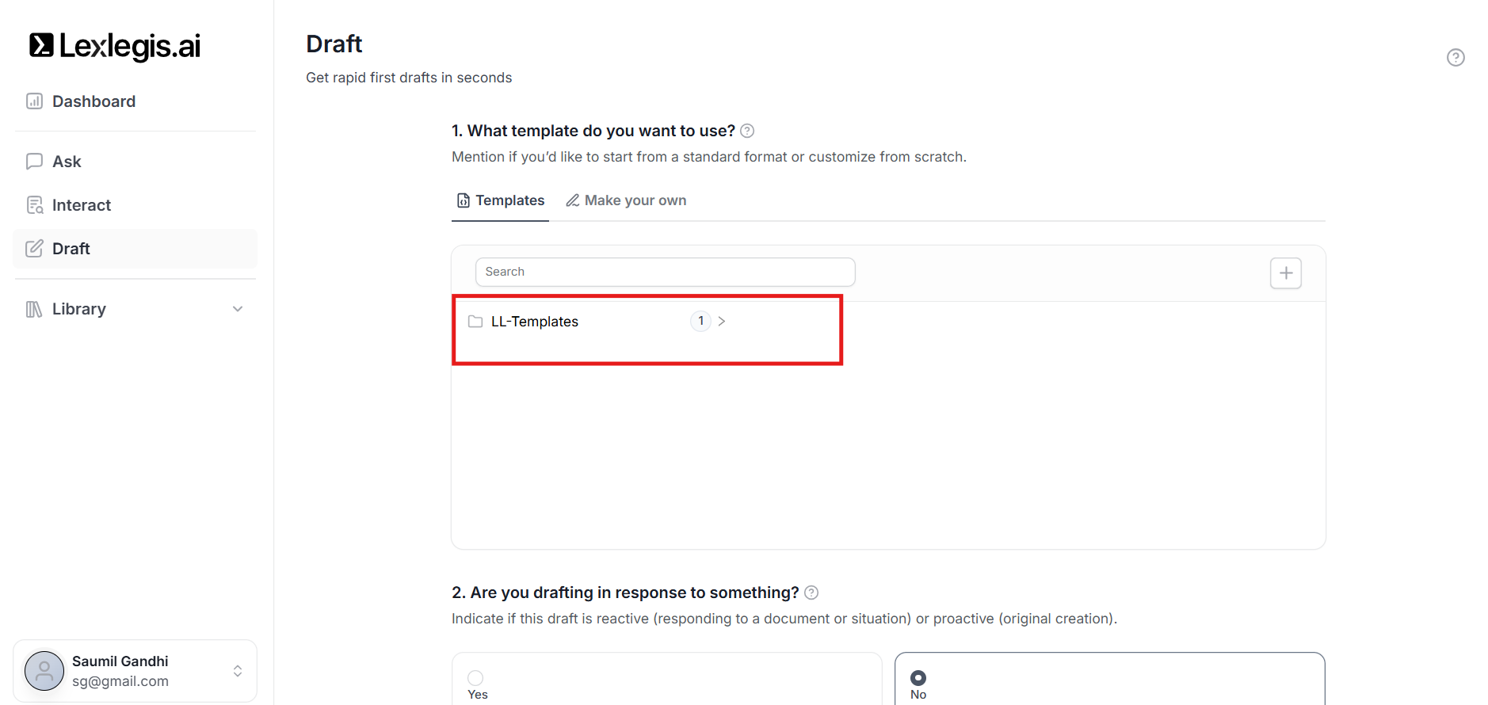Go to the Ask page

click(x=67, y=162)
